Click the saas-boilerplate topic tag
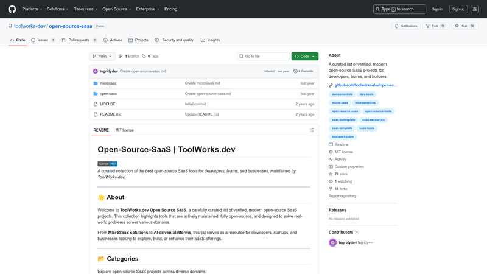The height and width of the screenshot is (274, 487). (x=343, y=119)
